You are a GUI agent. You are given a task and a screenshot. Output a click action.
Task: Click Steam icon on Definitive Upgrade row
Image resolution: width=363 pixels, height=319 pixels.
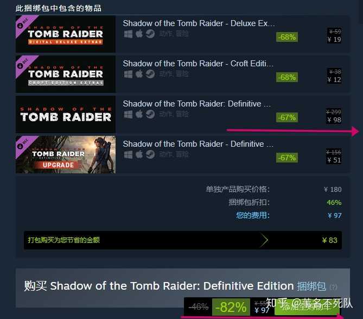150,154
